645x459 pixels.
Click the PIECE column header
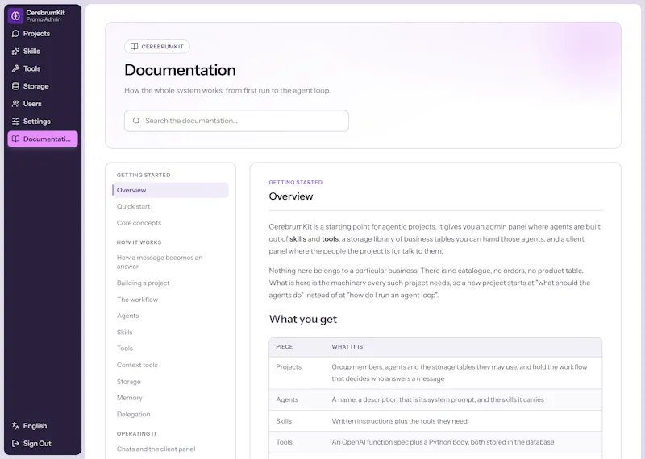pos(285,347)
